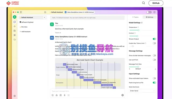Viewport: 172px width, 99px height.
Task: Show Temperature help info icon
Action: pos(138,27)
